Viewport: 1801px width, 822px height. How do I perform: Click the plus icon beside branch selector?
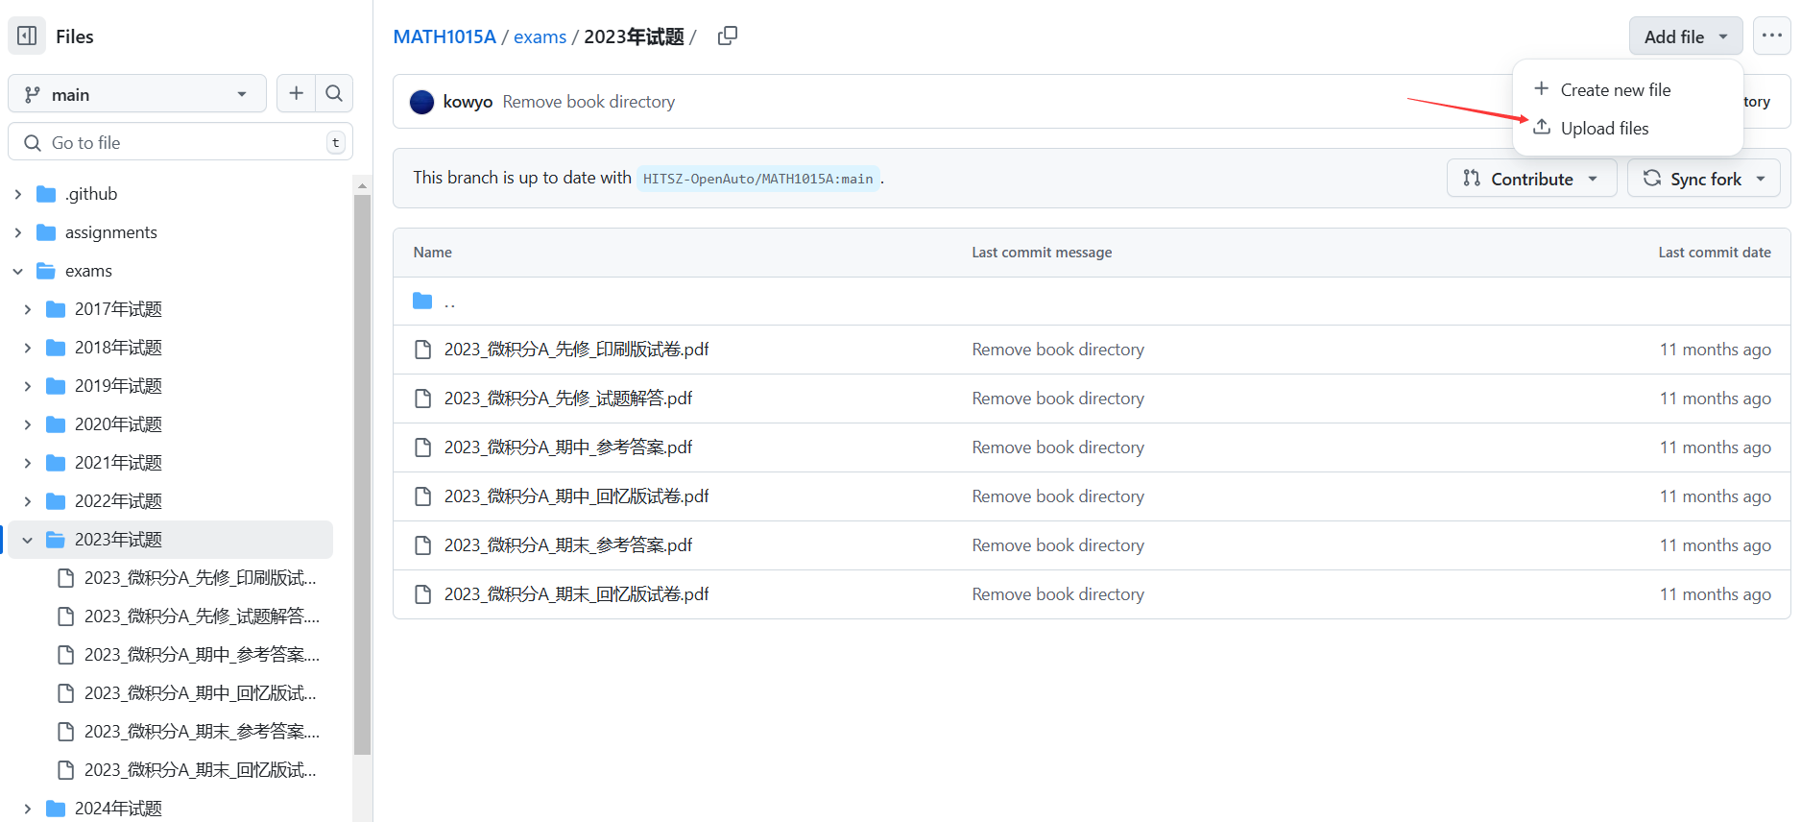pos(296,93)
